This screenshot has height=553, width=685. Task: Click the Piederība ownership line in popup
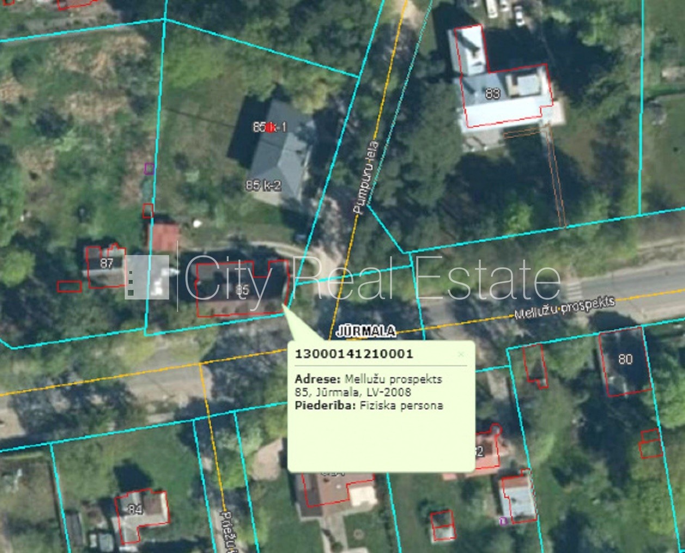click(x=369, y=405)
